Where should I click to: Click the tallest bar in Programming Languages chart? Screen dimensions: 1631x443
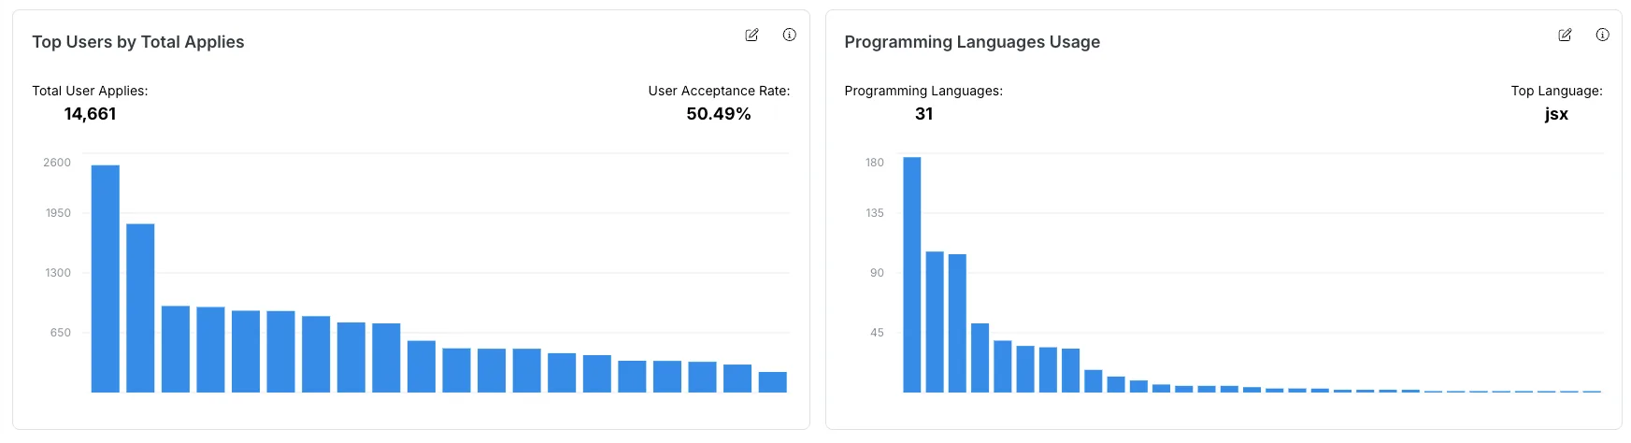pyautogui.click(x=912, y=275)
